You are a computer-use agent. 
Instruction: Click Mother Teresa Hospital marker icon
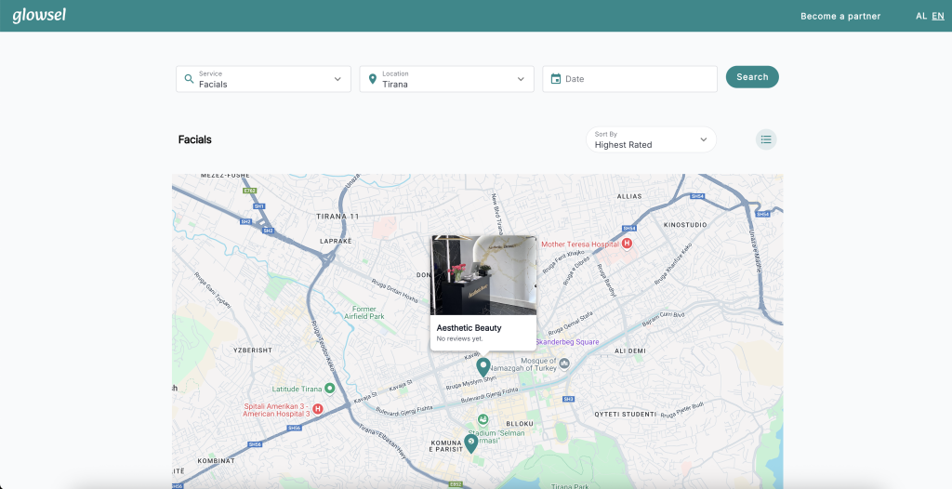[x=628, y=243]
